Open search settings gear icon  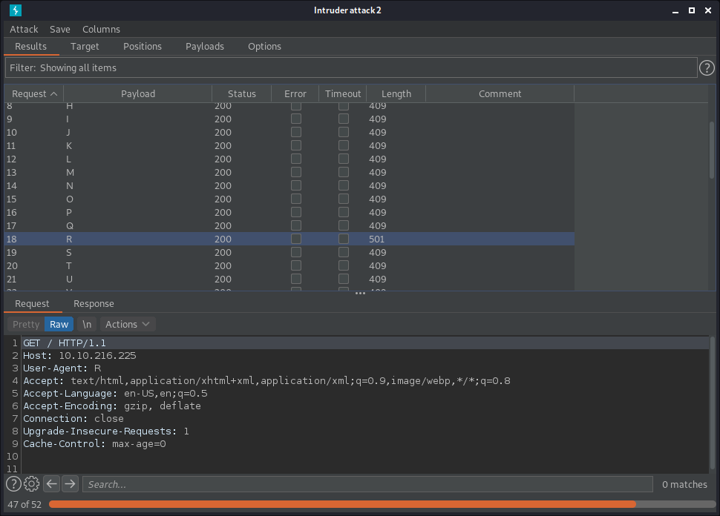(x=31, y=484)
